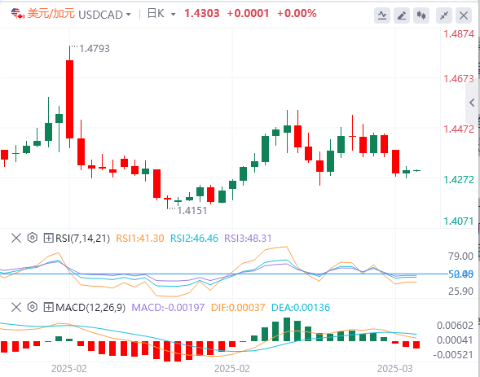Image resolution: width=480 pixels, height=377 pixels.
Task: Select the drawing pencil tool
Action: tap(401, 15)
